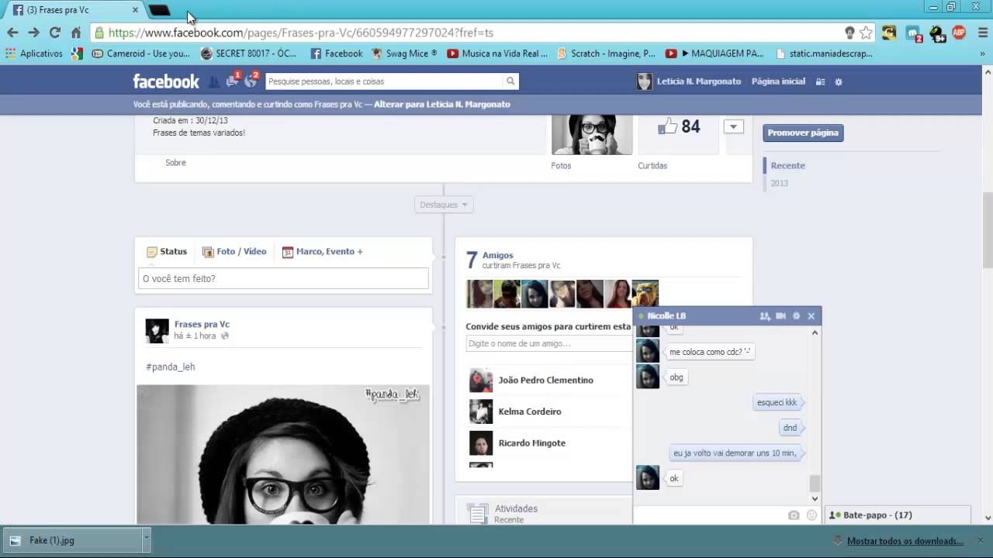Image resolution: width=993 pixels, height=558 pixels.
Task: Close the Frases pra Vc browser tab
Action: click(135, 10)
